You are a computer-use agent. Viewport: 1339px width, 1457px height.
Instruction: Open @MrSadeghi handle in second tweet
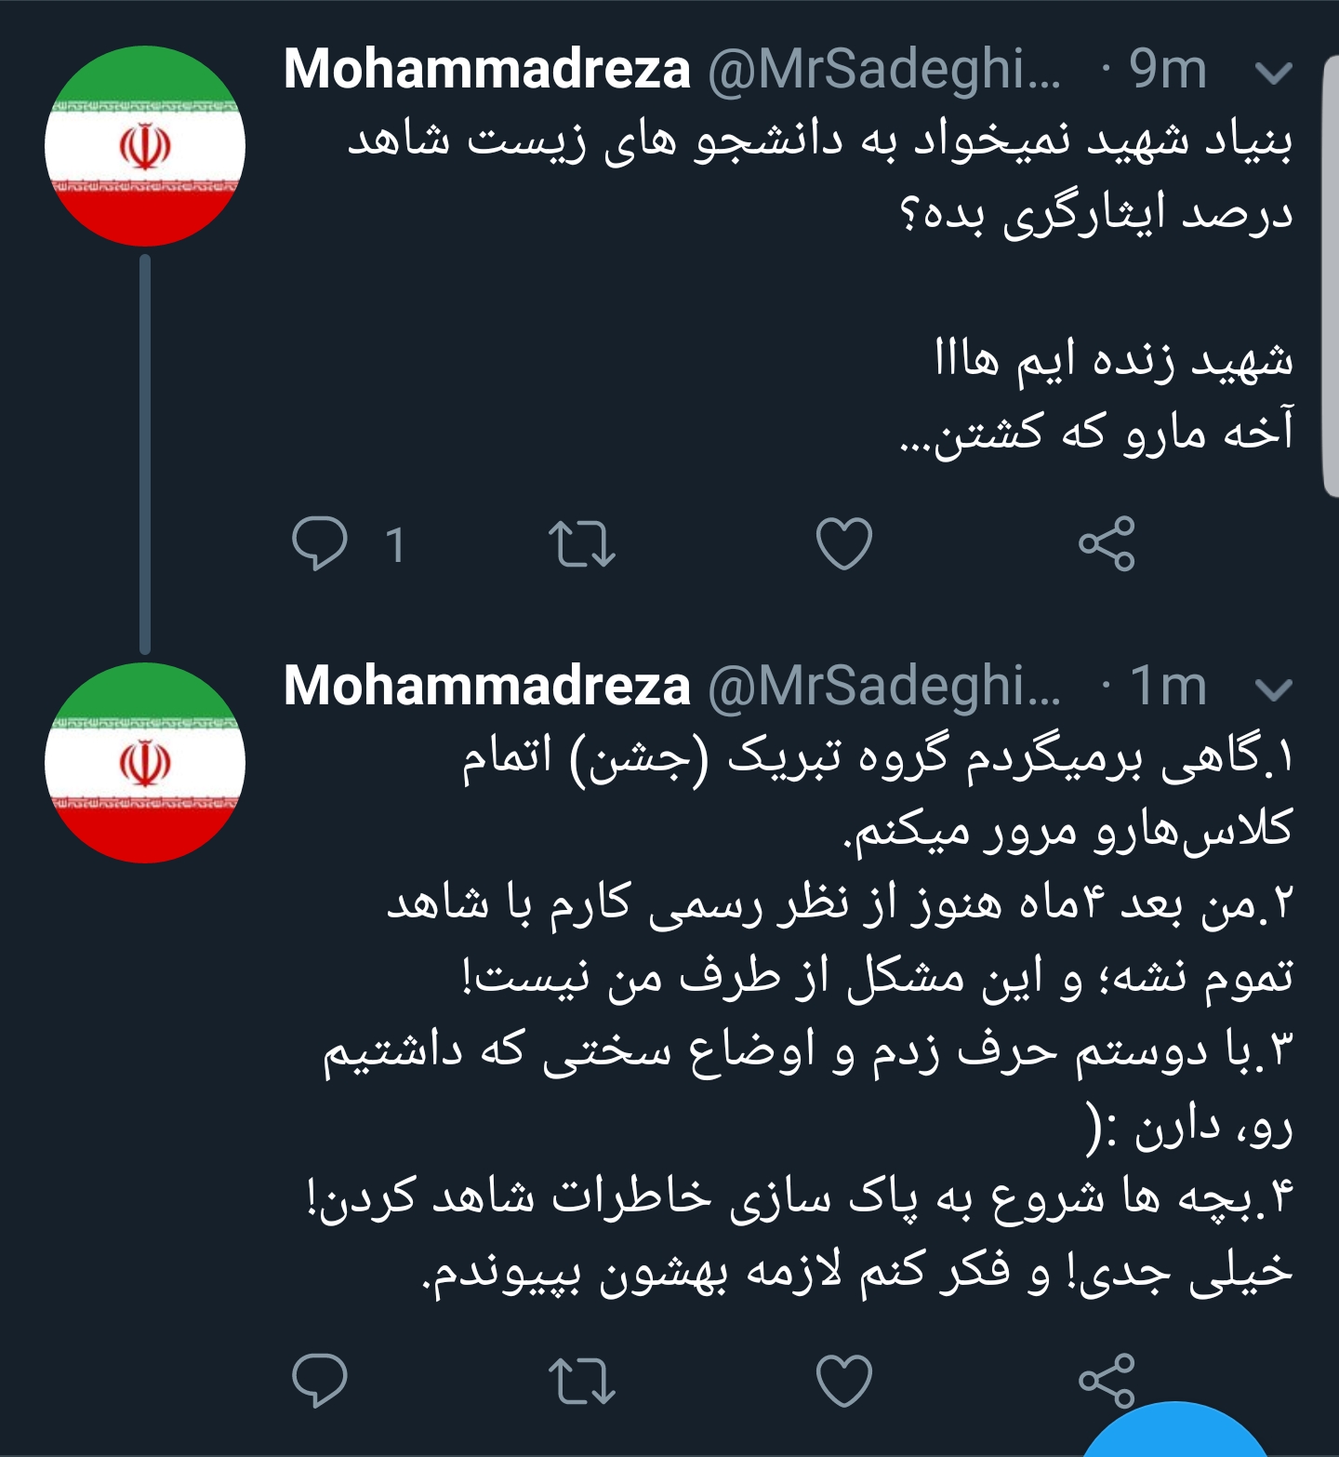coord(883,686)
